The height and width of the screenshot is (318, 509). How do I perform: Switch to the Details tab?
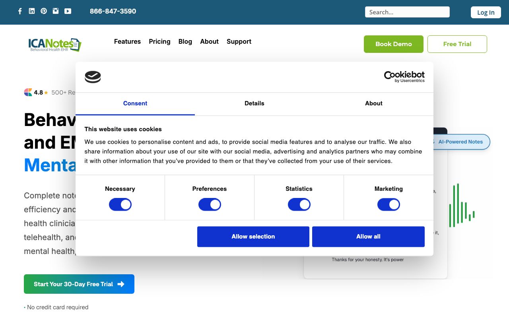254,103
